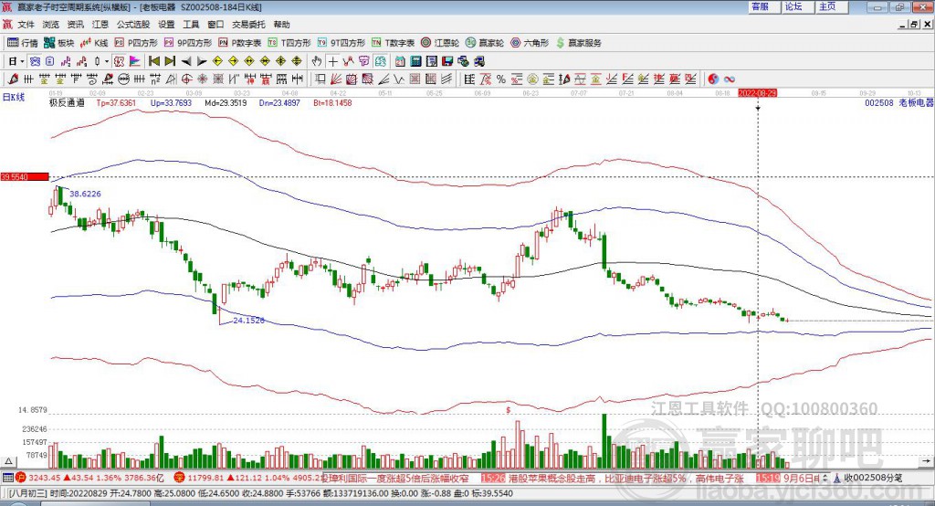The image size is (935, 506).
Task: Open the 帮助 menu
Action: pos(281,25)
